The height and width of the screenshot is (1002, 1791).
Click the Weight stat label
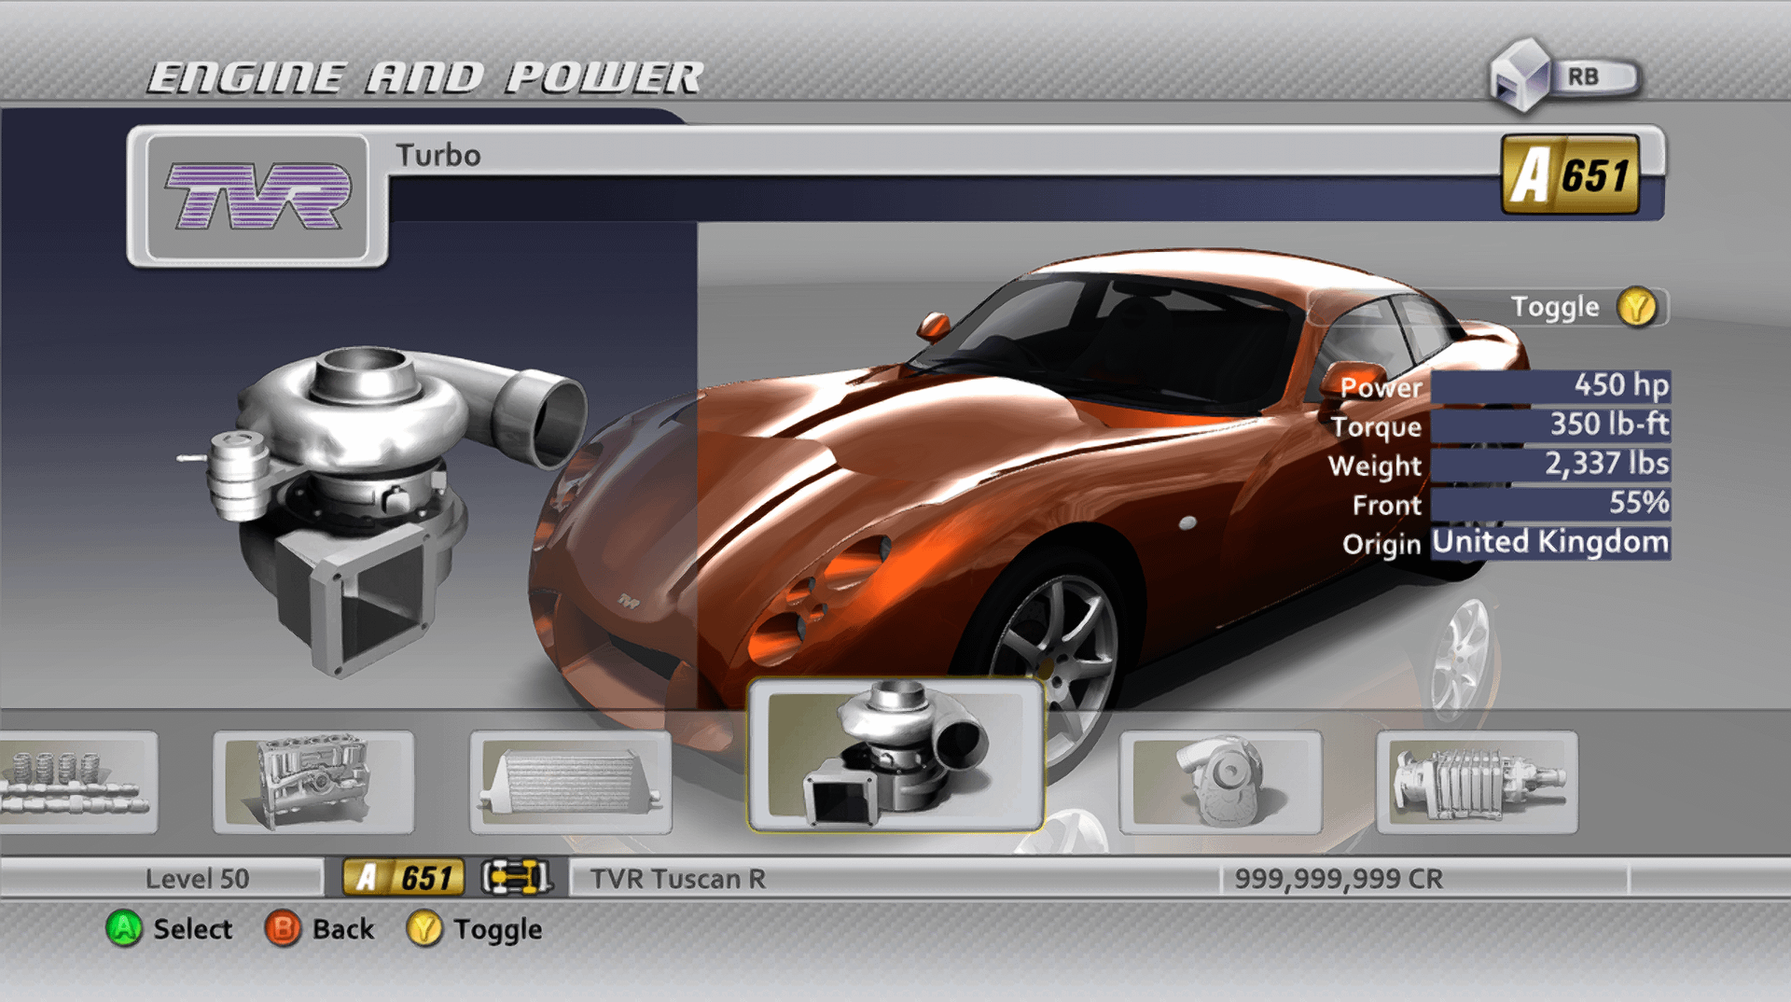pos(1375,466)
